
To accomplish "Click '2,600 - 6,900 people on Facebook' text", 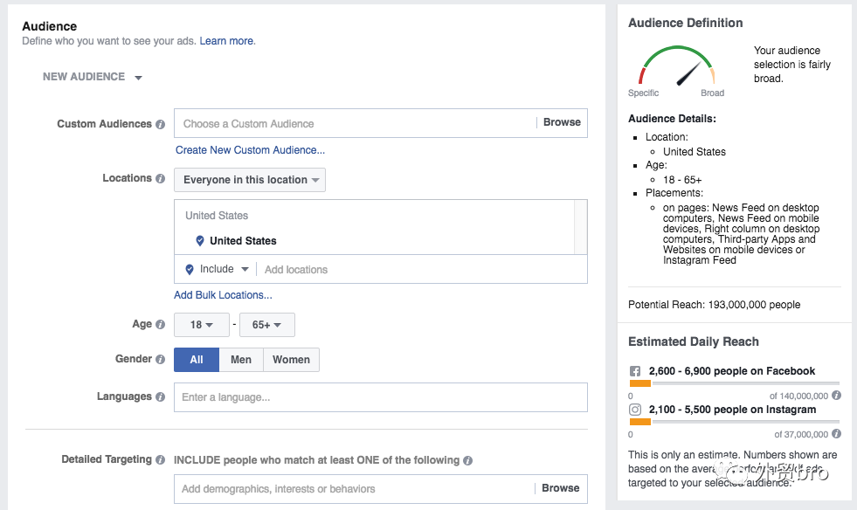I will (732, 371).
